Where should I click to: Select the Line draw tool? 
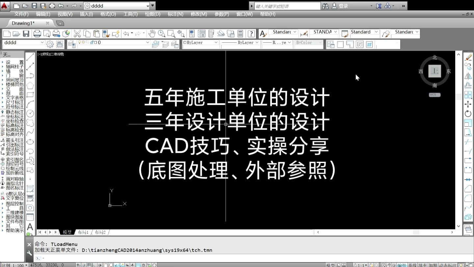point(30,57)
